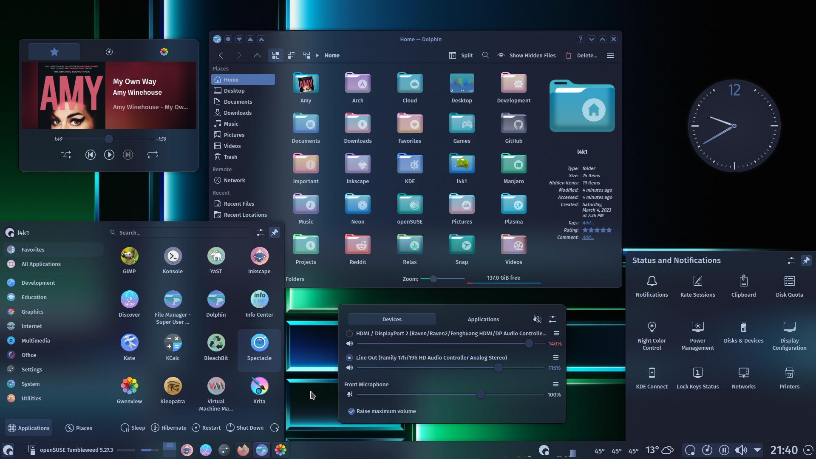Click Add link next to Tags
The image size is (816, 459).
[x=588, y=223]
